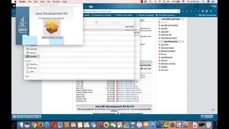The image size is (229, 129).
Task: Open Numbers from the dock
Action: coord(126,125)
